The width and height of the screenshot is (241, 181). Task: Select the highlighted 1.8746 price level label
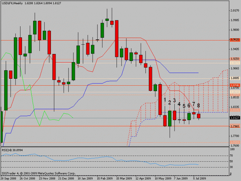click(235, 85)
